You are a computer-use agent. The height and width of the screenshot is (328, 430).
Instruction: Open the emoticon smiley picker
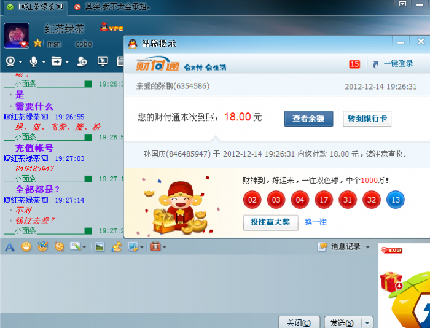tap(26, 247)
